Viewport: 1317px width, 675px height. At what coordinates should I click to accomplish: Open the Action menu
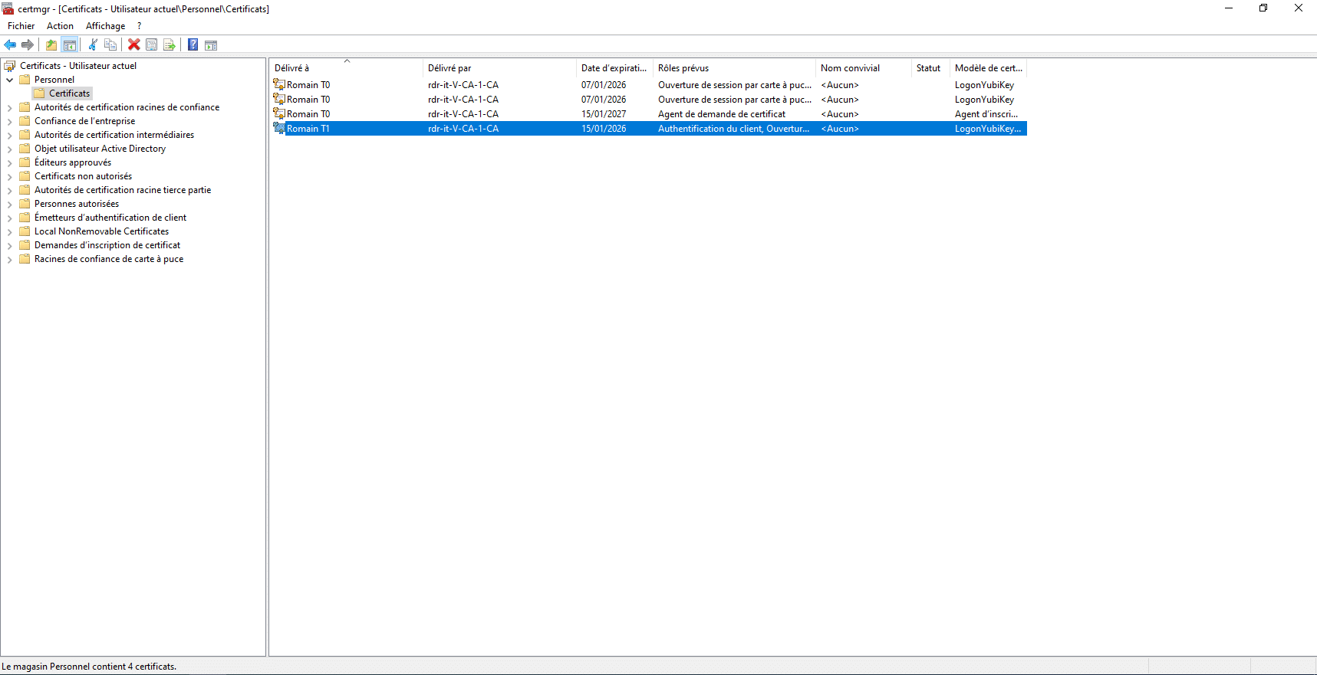tap(60, 26)
